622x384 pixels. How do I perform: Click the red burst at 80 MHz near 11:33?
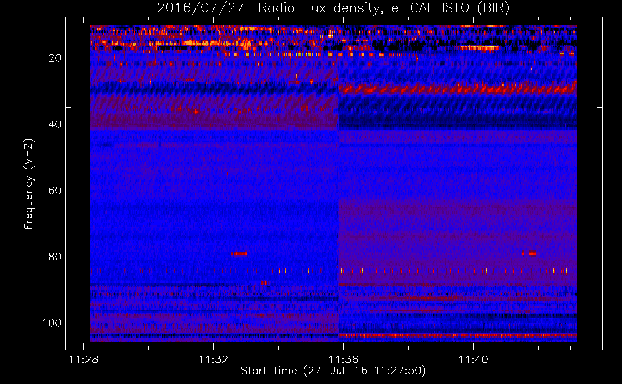(x=239, y=254)
